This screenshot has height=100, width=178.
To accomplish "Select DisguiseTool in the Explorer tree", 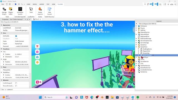I will pyautogui.click(x=146, y=51).
